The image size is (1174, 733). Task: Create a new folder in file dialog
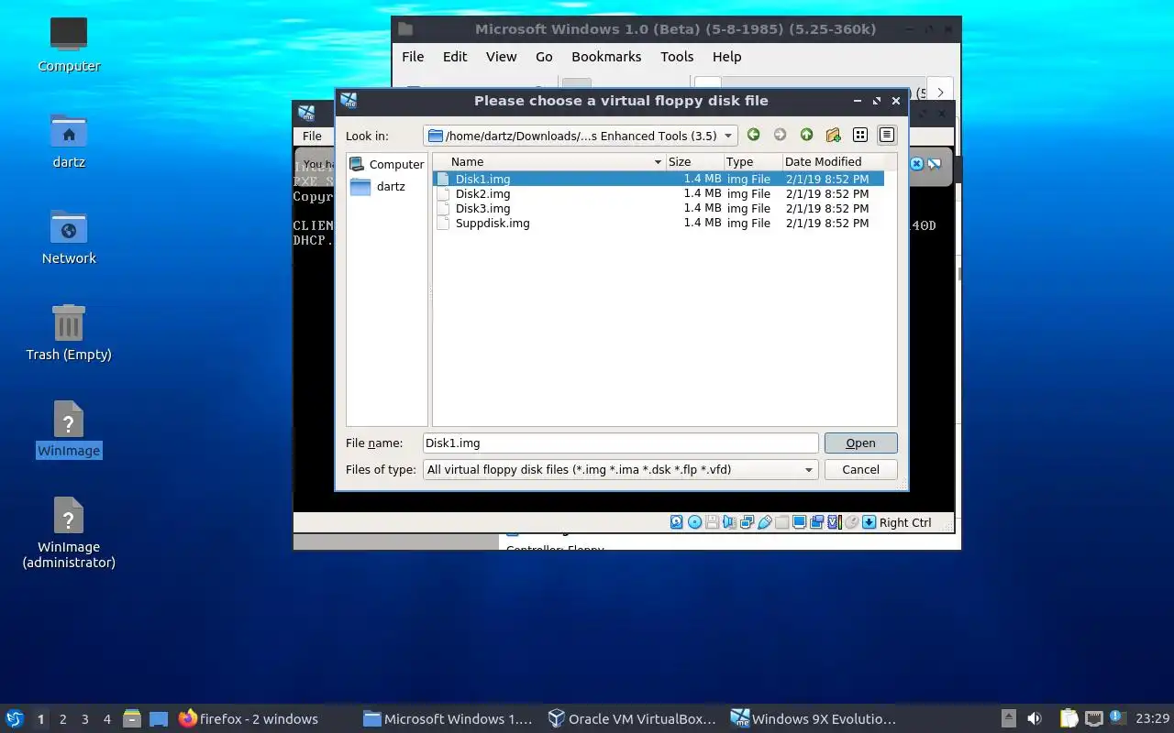coord(833,135)
